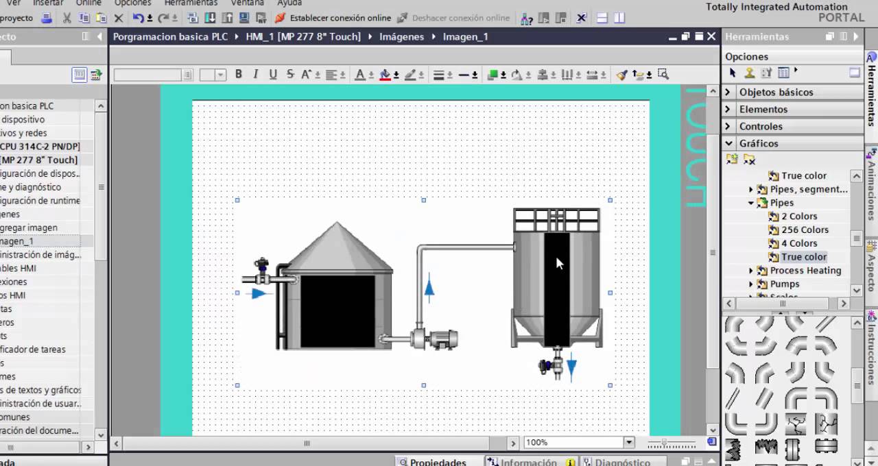
Task: Click HMI_1 [MP 277 8" Touch] breadcrumb
Action: pyautogui.click(x=303, y=36)
